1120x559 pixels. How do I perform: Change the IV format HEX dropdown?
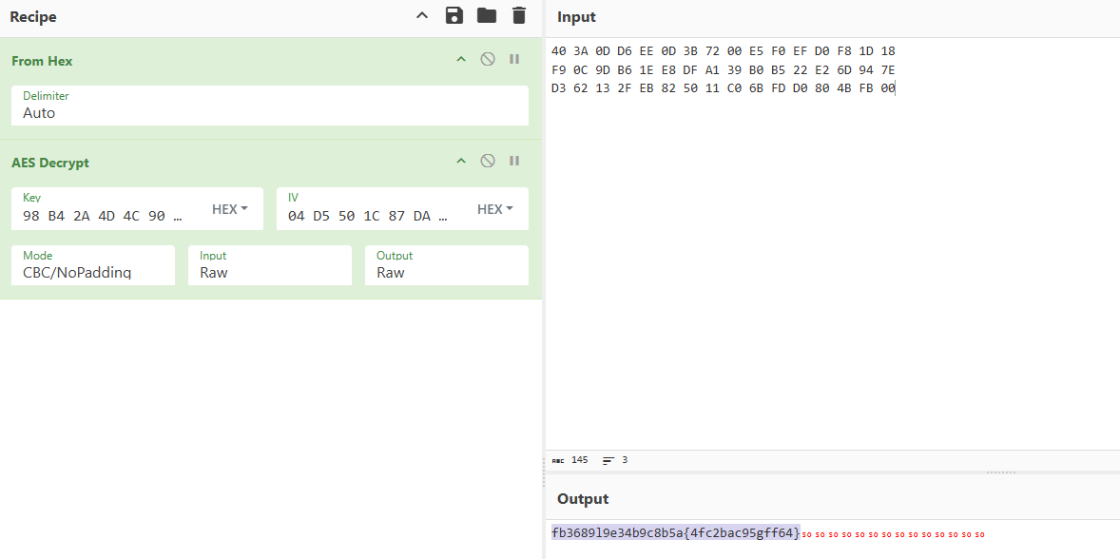(495, 209)
